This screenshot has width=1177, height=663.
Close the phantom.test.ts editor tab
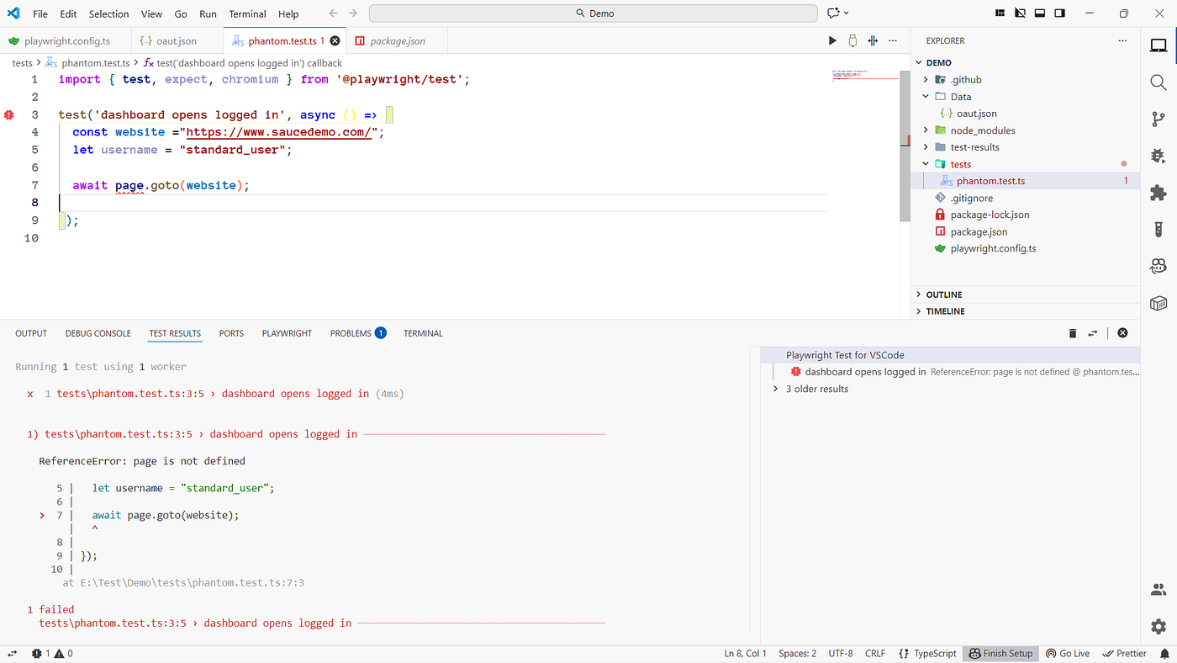(x=335, y=40)
